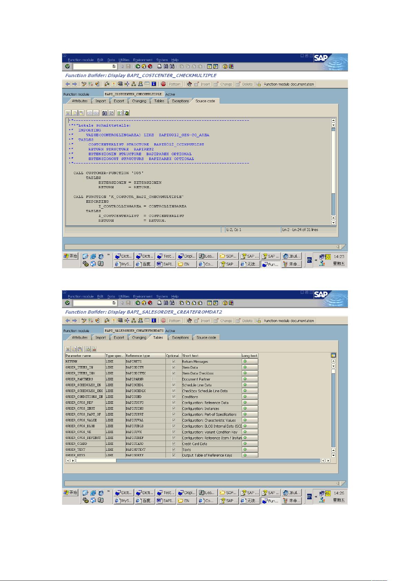Image resolution: width=411 pixels, height=581 pixels.
Task: Switch to Source code tab in SALESORDER window
Action: (x=206, y=338)
